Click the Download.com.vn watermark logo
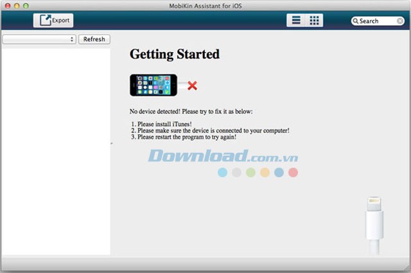411x273 pixels. click(x=222, y=156)
